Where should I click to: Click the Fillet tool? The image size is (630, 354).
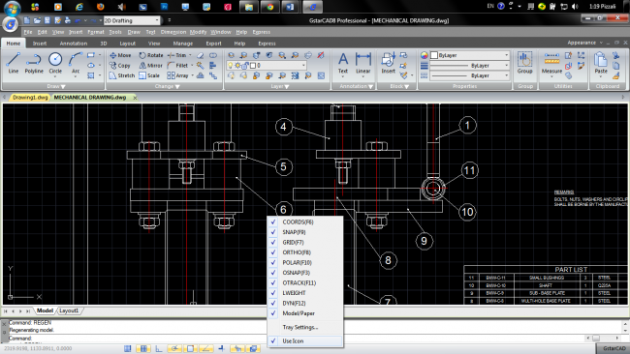click(x=178, y=66)
